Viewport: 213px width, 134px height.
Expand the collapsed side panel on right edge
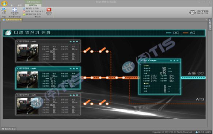pyautogui.click(x=210, y=24)
